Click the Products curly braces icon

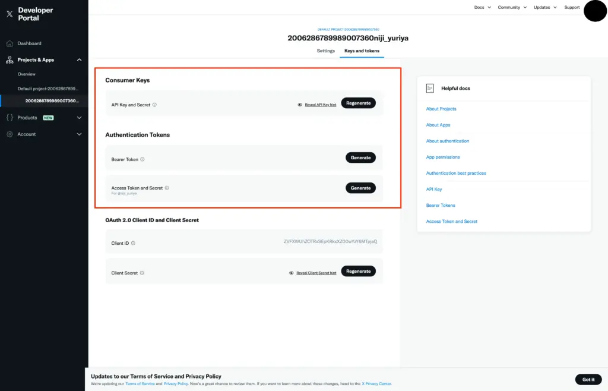point(9,118)
